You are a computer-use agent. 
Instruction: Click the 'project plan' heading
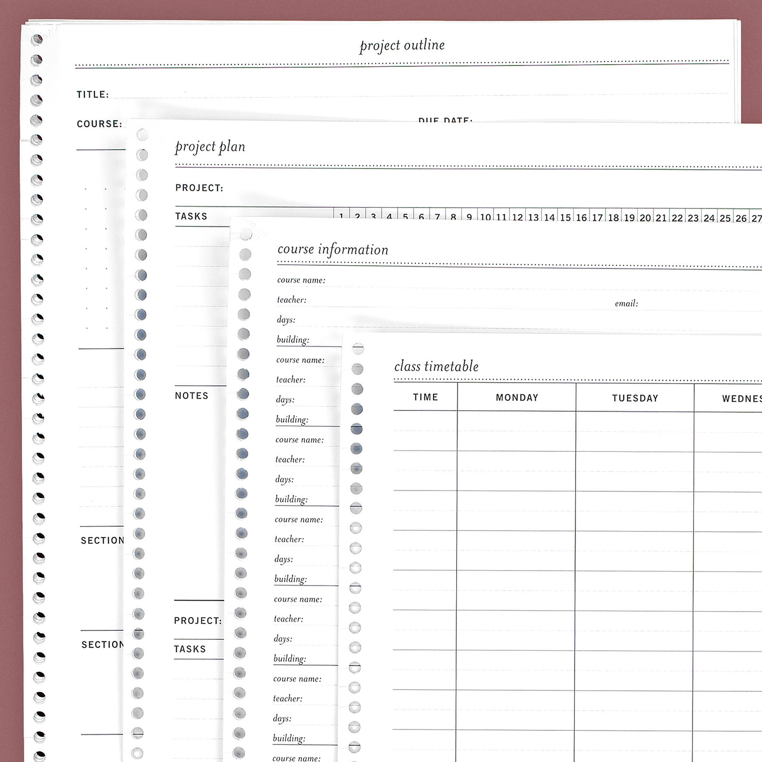(x=210, y=147)
